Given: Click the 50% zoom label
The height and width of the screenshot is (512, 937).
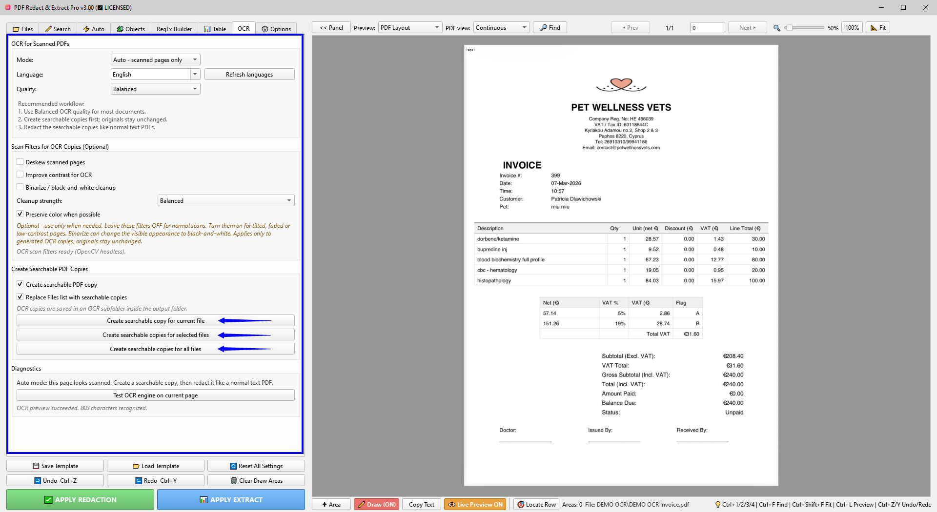Looking at the screenshot, I should pyautogui.click(x=833, y=28).
